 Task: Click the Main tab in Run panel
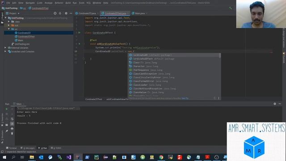pos(19,104)
